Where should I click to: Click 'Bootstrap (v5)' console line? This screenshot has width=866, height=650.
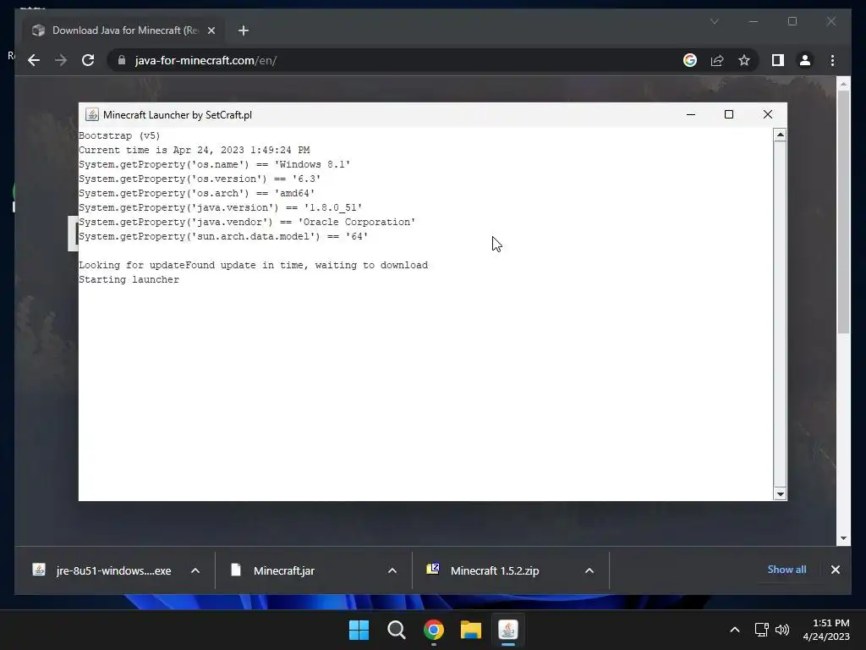click(x=119, y=135)
